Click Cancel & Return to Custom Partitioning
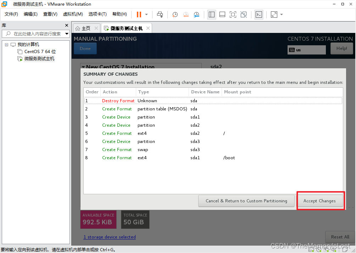 click(246, 201)
